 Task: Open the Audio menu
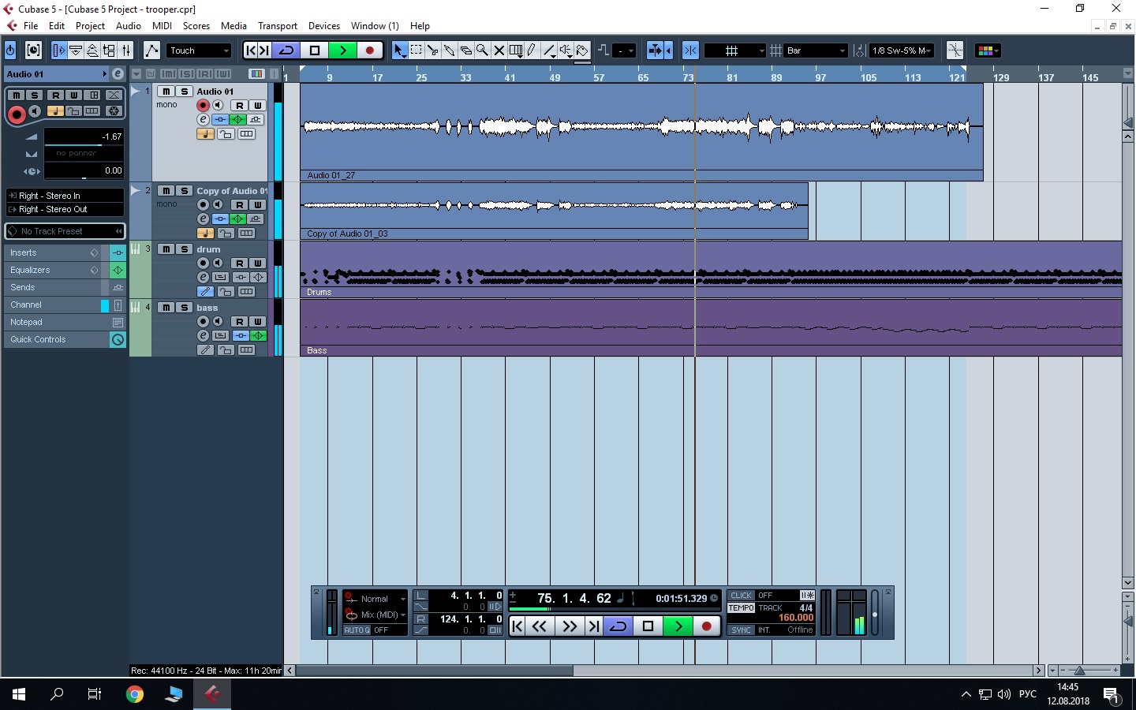pyautogui.click(x=129, y=26)
